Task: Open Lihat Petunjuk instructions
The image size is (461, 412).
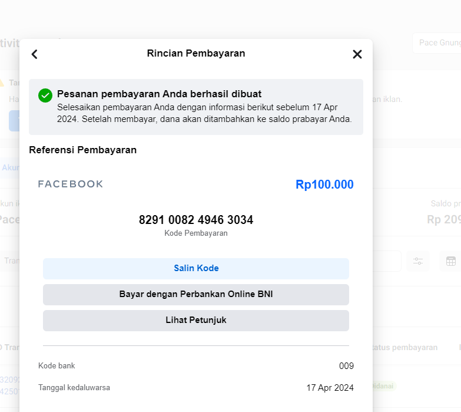Action: tap(196, 320)
